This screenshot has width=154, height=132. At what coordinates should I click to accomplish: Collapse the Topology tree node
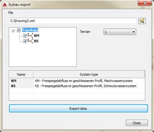click(x=13, y=31)
